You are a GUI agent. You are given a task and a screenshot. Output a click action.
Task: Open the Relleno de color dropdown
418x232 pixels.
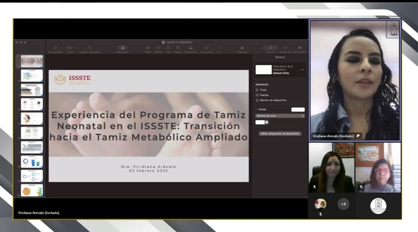tap(280, 116)
